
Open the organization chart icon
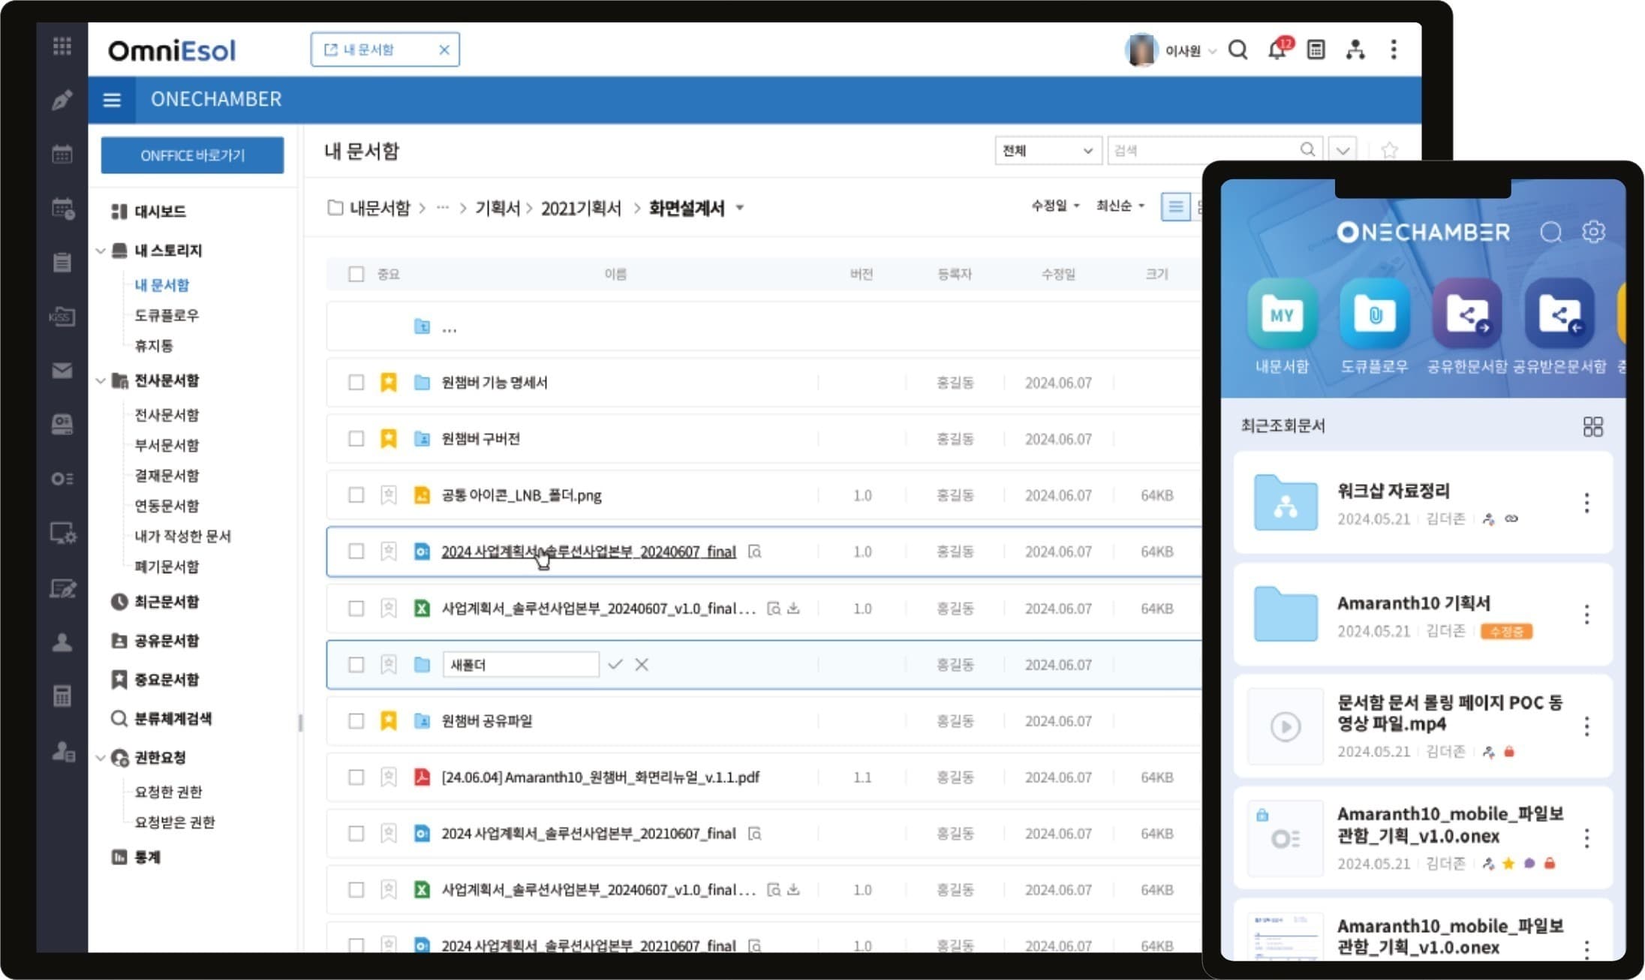[1355, 50]
